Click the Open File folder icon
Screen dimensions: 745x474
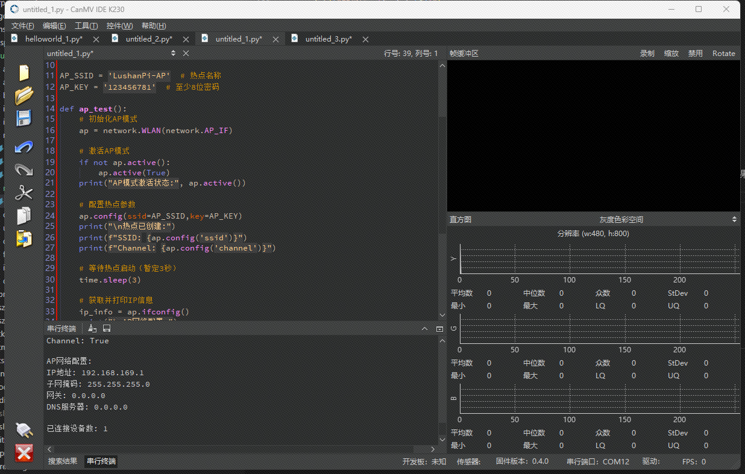24,95
